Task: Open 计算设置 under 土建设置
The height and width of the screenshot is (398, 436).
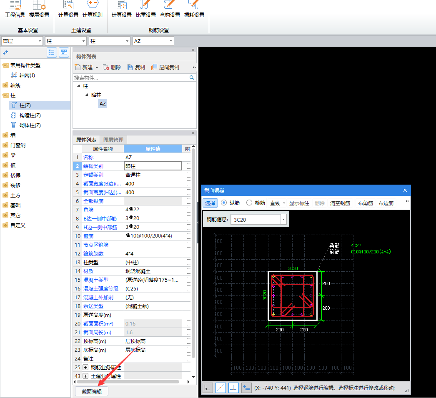Action: (68, 9)
